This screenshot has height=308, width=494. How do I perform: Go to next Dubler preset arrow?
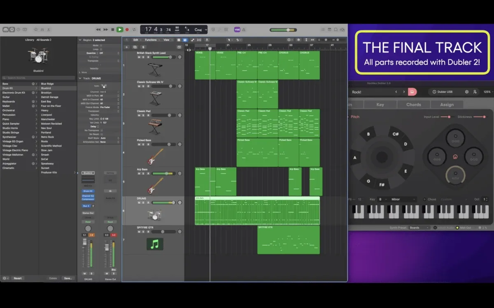click(x=404, y=92)
